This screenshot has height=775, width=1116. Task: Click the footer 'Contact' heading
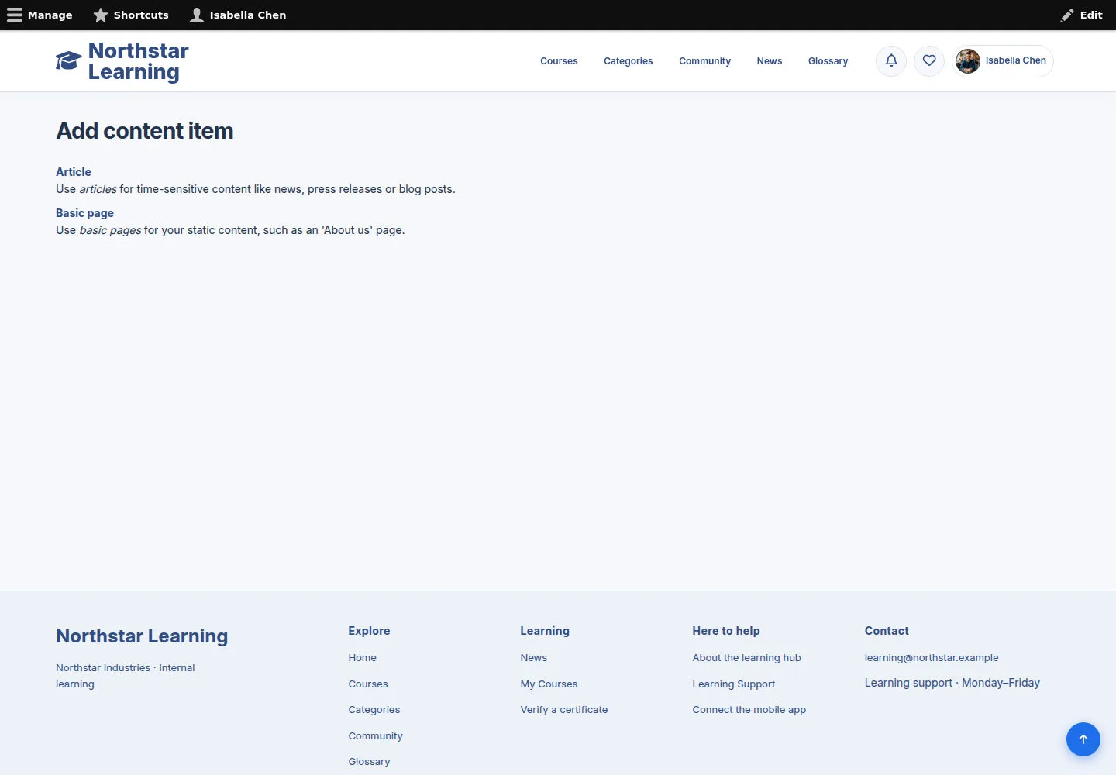tap(887, 631)
